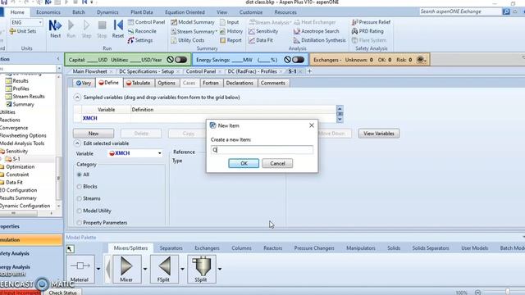Image resolution: width=525 pixels, height=295 pixels.
Task: Select the SSplit block in palette
Action: click(201, 269)
